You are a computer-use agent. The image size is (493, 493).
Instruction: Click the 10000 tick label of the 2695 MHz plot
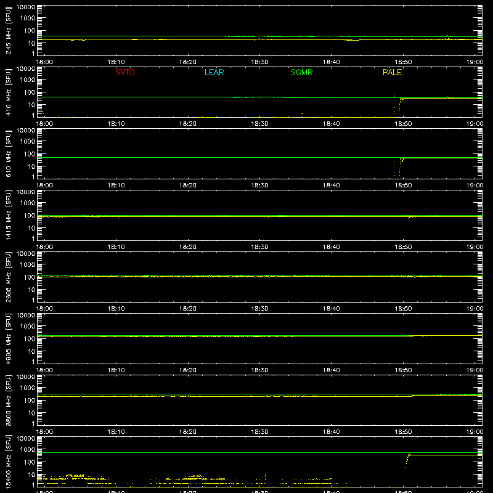26,254
